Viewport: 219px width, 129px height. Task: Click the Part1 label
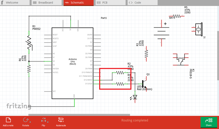point(104,18)
